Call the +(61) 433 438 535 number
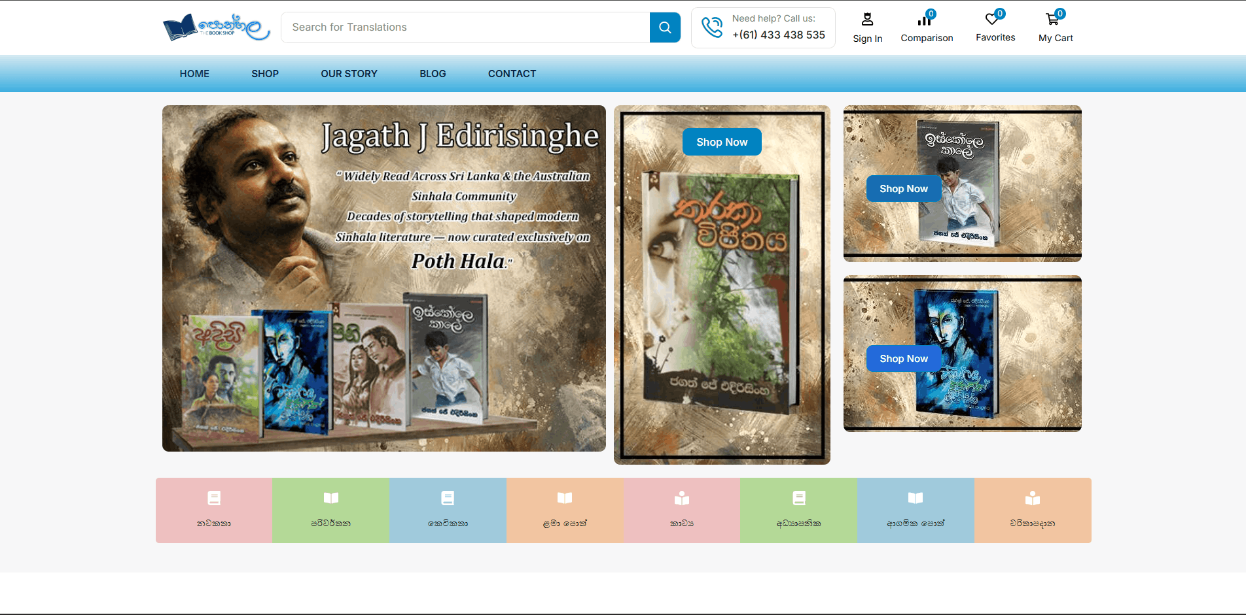The height and width of the screenshot is (615, 1246). coord(778,35)
